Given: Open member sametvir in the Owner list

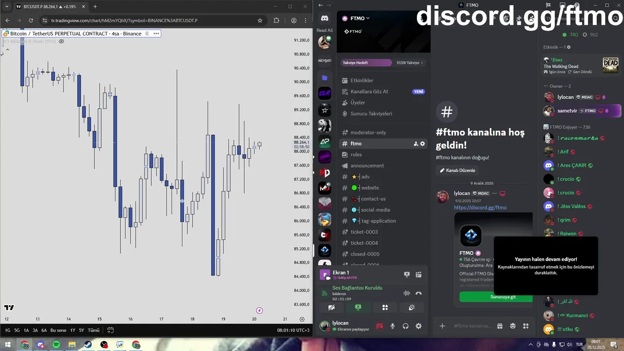Looking at the screenshot, I should (582, 111).
